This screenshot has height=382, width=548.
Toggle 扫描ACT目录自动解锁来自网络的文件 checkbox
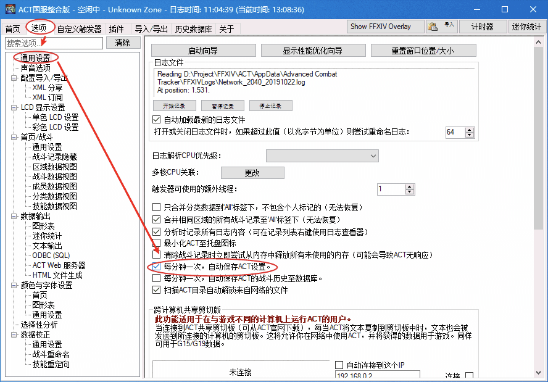click(157, 290)
